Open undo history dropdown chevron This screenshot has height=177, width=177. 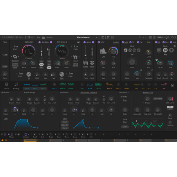click(143, 37)
